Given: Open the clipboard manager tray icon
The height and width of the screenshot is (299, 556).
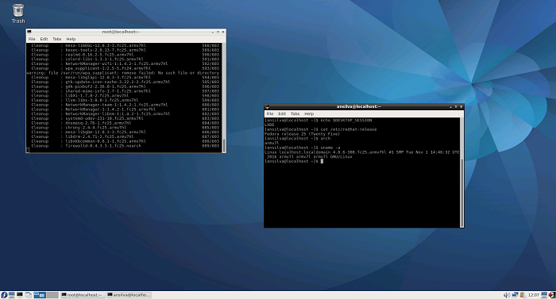Looking at the screenshot, I should [x=523, y=295].
